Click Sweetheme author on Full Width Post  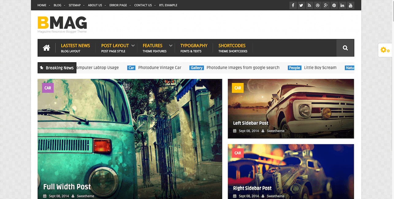(x=86, y=196)
